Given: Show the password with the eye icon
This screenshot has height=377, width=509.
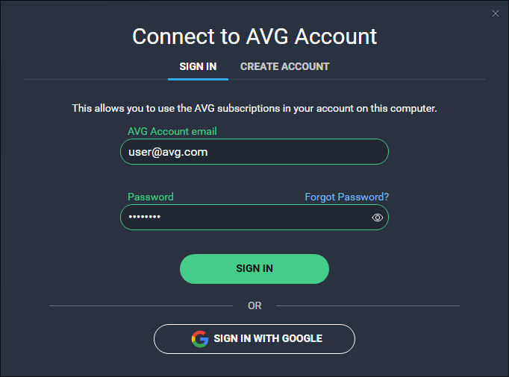Looking at the screenshot, I should pyautogui.click(x=377, y=218).
